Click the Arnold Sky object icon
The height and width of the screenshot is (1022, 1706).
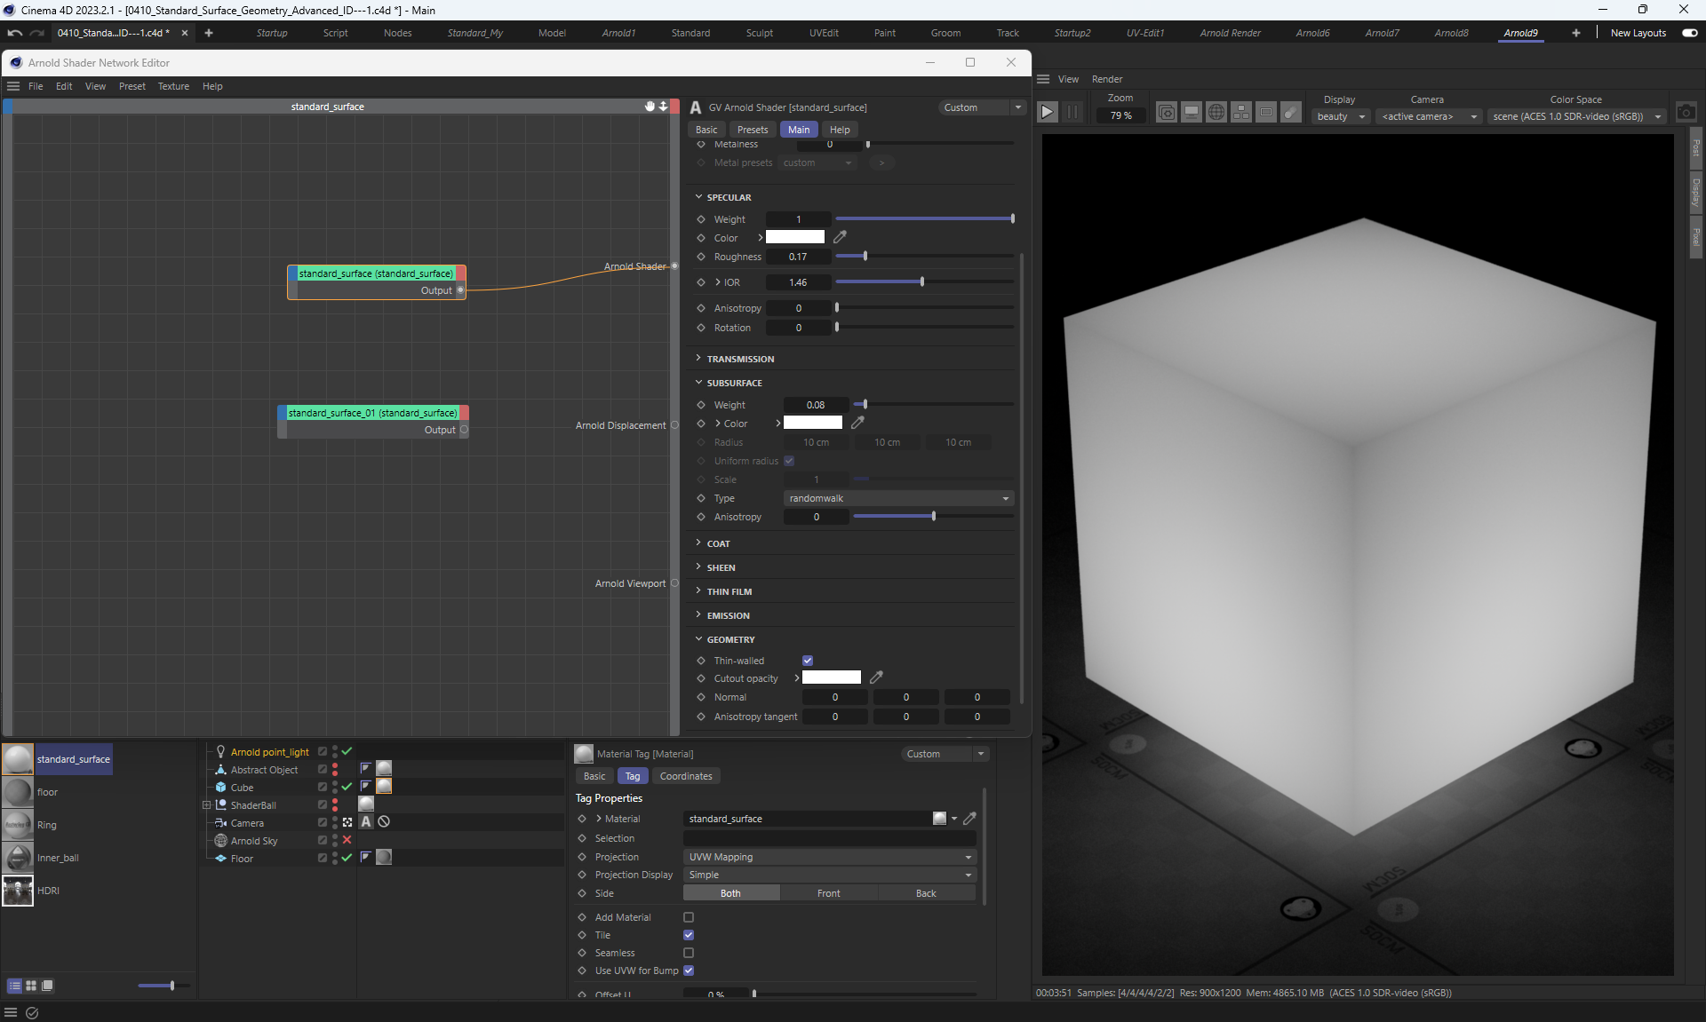tap(221, 841)
